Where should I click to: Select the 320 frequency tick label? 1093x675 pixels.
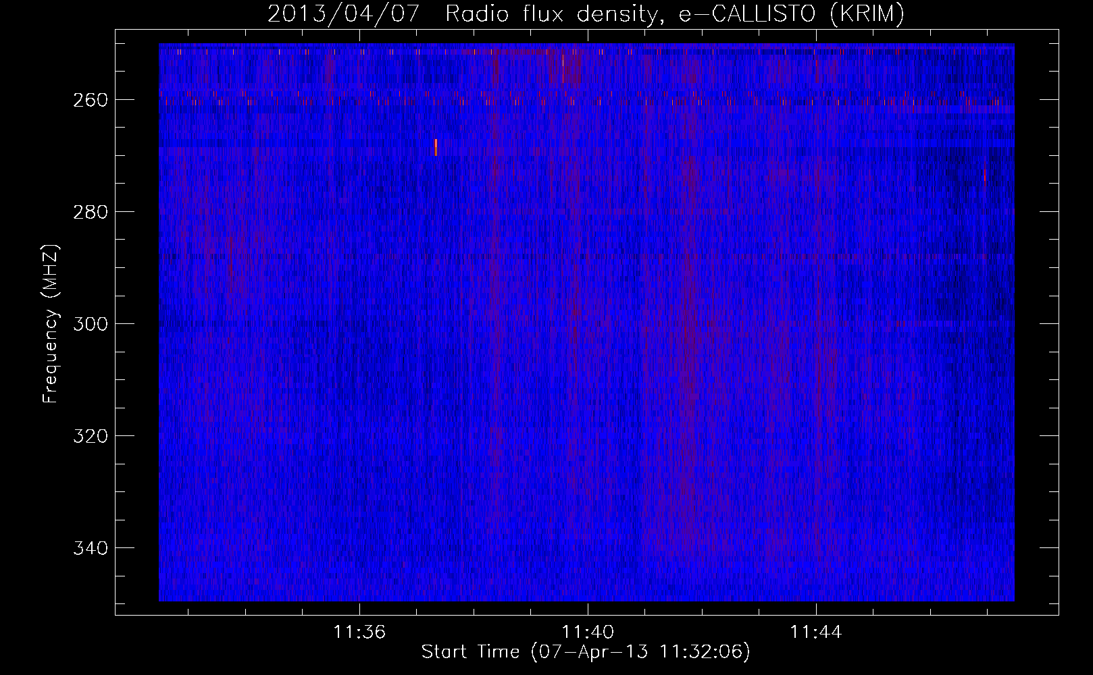pyautogui.click(x=90, y=436)
